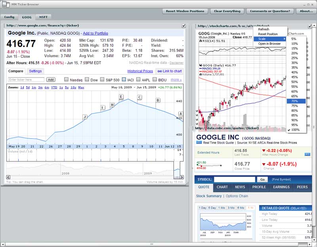Viewport: 317px width, 247px height.
Task: Toggle the IACI comparison checkbox
Action: click(x=124, y=79)
